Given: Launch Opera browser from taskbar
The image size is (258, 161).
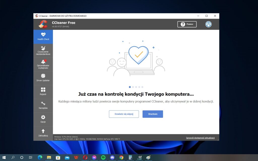Looking at the screenshot, I should (x=85, y=157).
